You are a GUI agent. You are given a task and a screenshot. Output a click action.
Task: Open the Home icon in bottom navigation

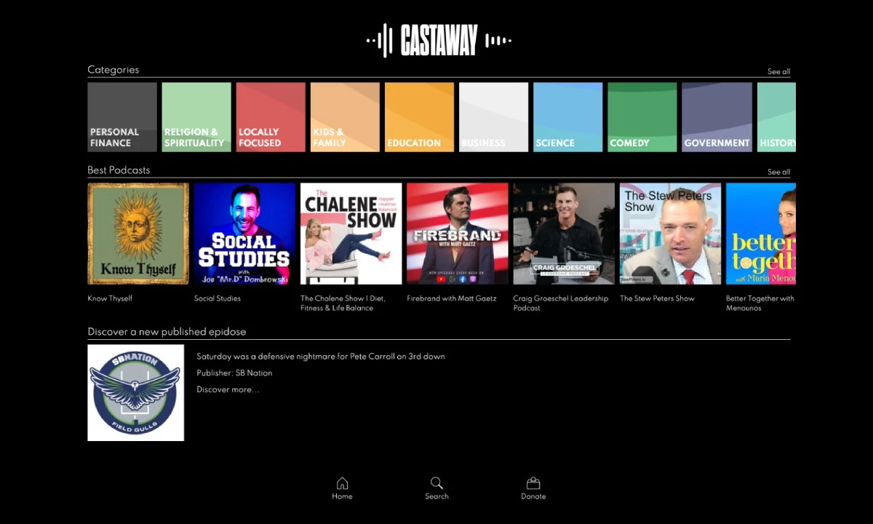click(342, 483)
